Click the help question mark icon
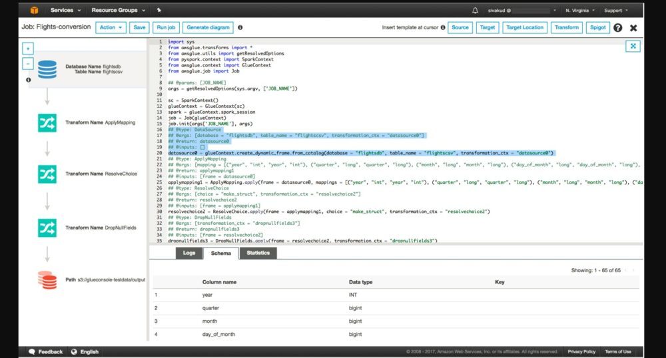 click(617, 28)
